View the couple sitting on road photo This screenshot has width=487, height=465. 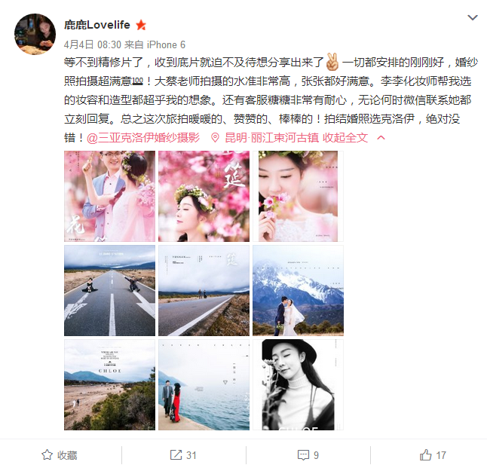[109, 291]
